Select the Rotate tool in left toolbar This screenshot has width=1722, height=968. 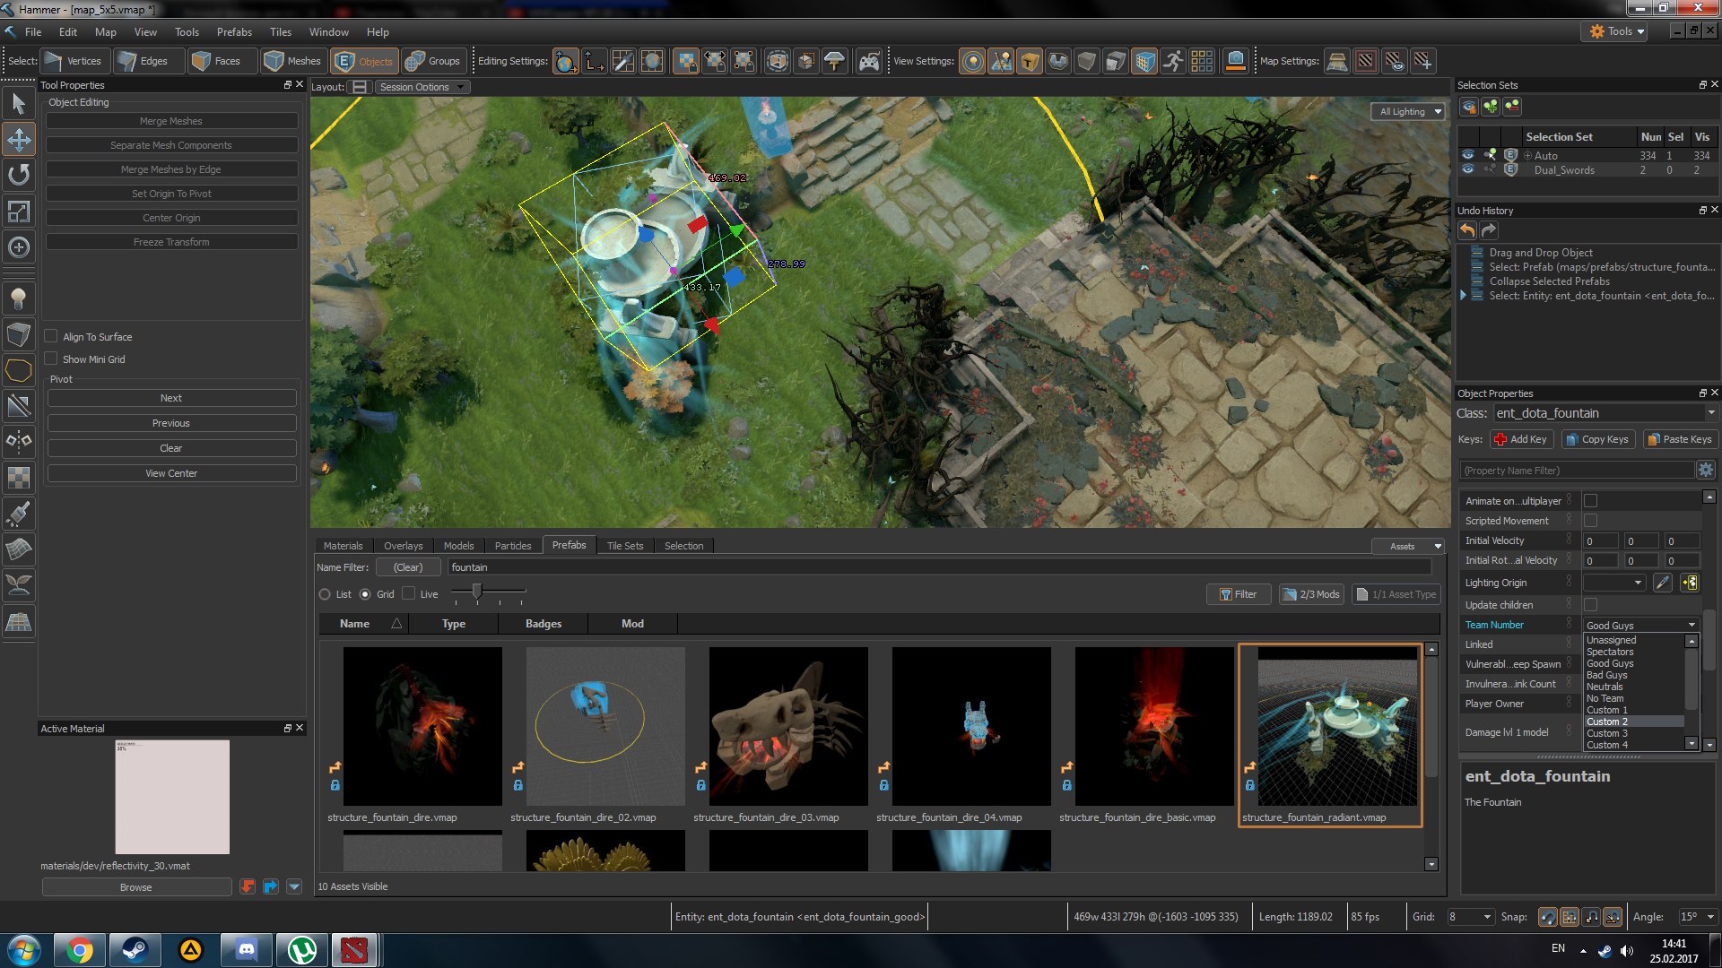pos(19,175)
